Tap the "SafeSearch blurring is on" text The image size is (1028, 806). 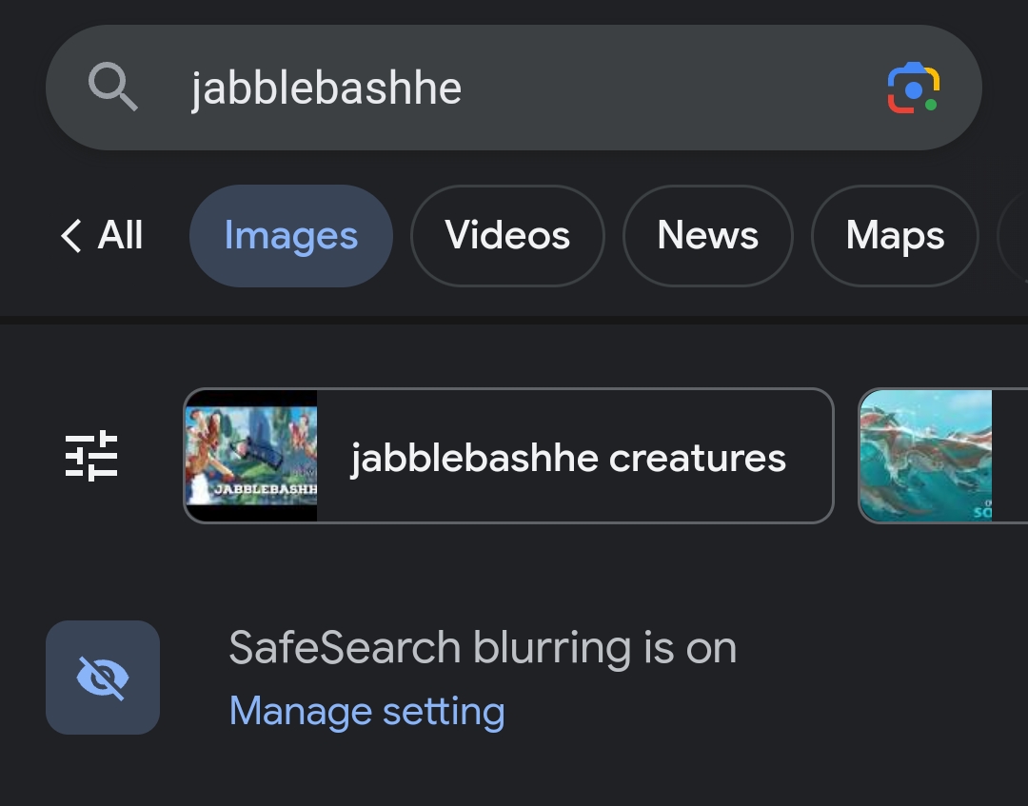click(483, 648)
